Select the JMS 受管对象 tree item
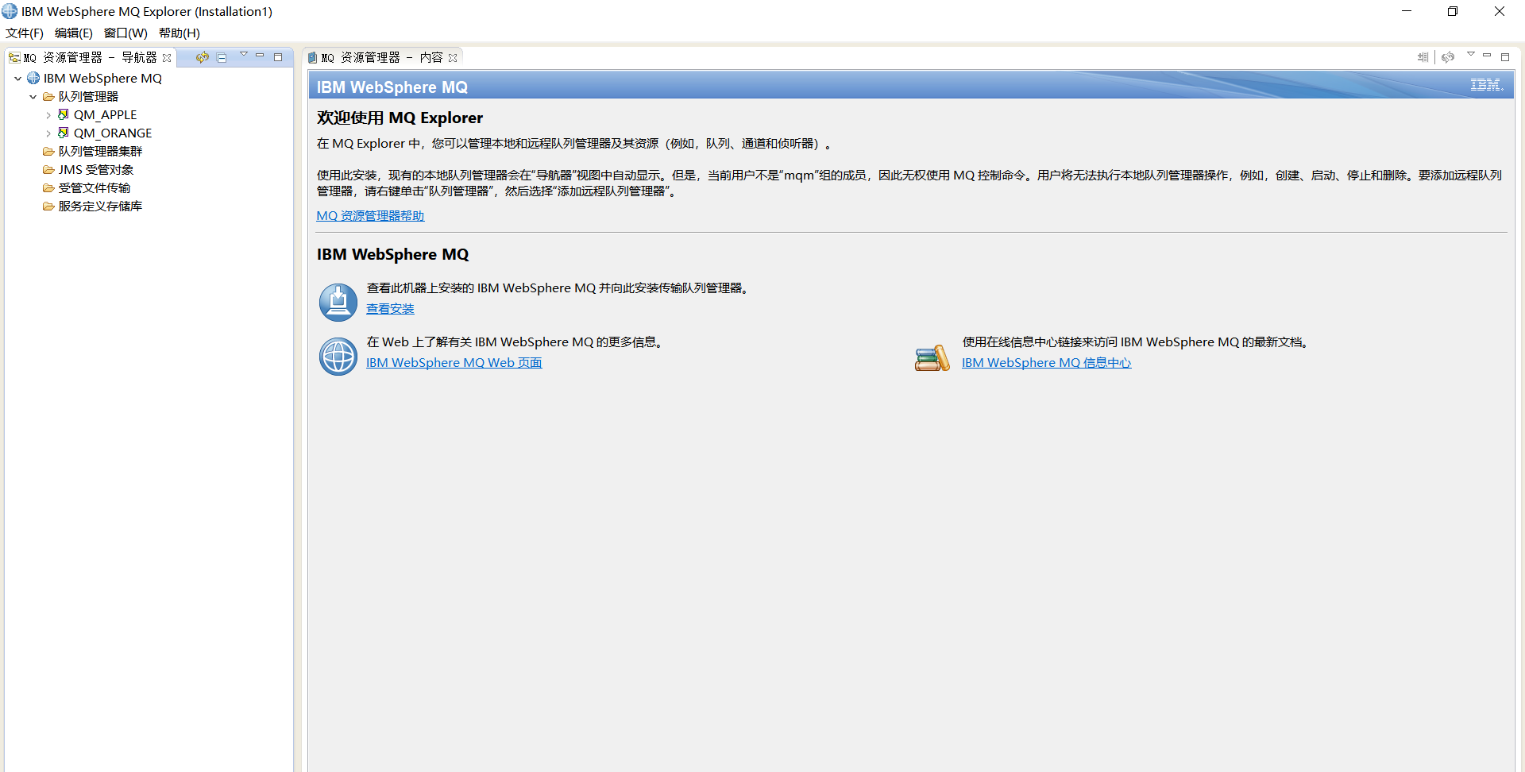Viewport: 1525px width, 772px height. click(96, 170)
